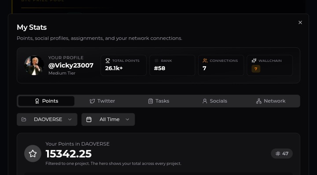This screenshot has height=175, width=317.
Task: Click the clipboard icon on Tasks tab
Action: (x=151, y=101)
